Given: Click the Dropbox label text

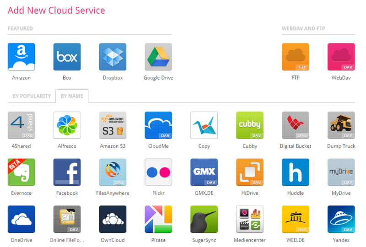Looking at the screenshot, I should pos(113,78).
